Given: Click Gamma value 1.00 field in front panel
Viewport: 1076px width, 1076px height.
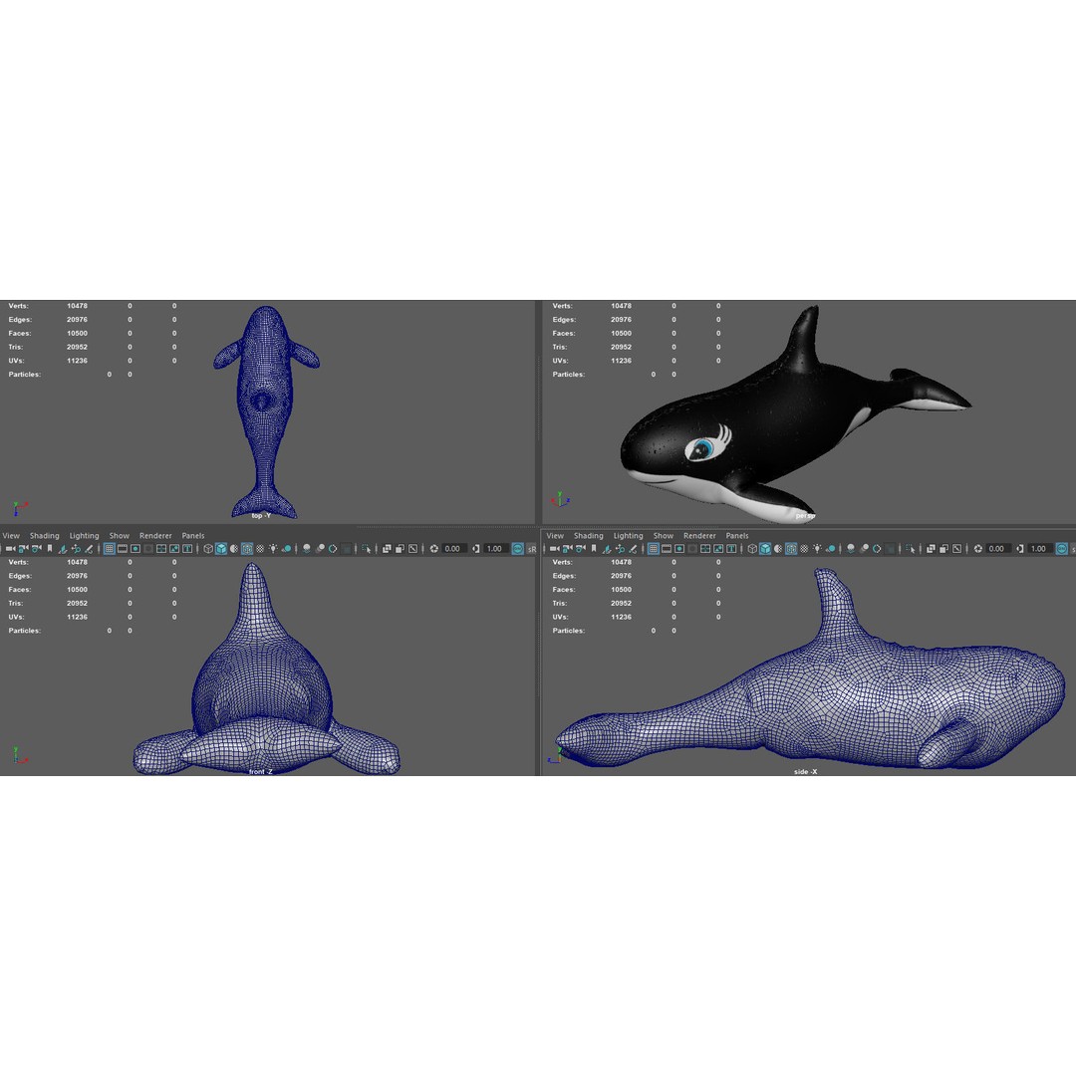Looking at the screenshot, I should tap(495, 548).
